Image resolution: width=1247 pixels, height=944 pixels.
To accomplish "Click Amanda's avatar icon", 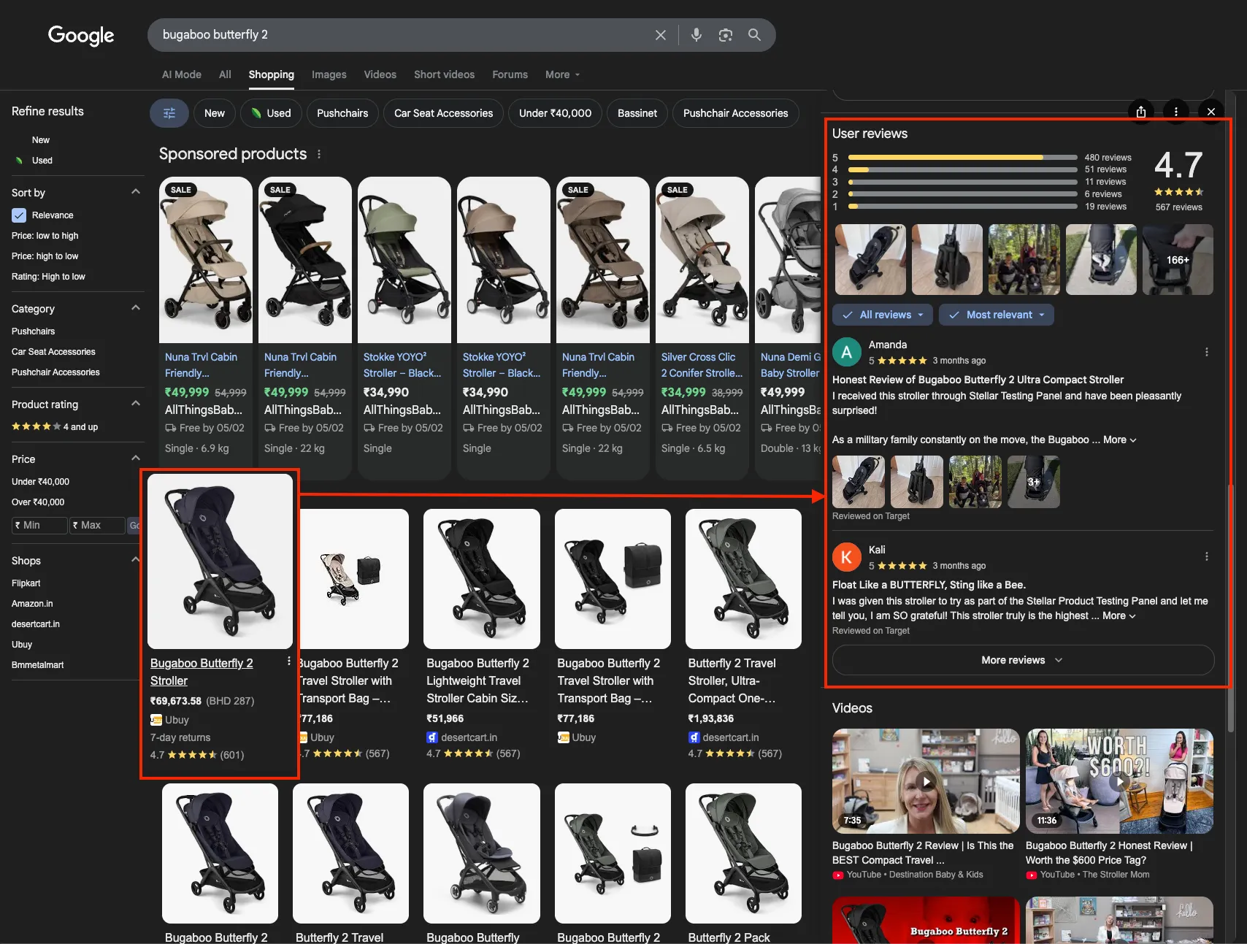I will [847, 352].
